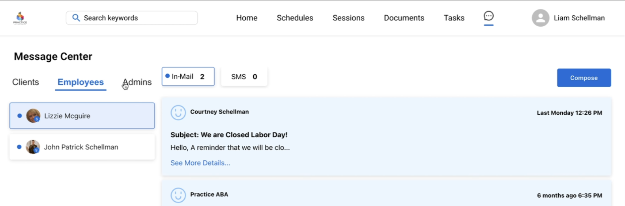The width and height of the screenshot is (625, 206).
Task: Click Lizzie Mcguire's profile photo
Action: (33, 116)
